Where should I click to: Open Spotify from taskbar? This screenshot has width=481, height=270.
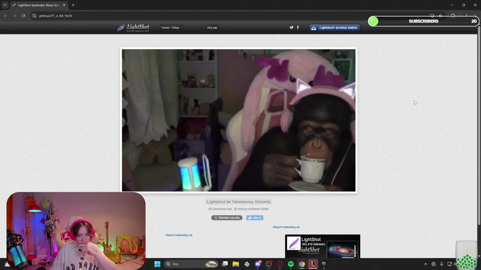point(291,264)
